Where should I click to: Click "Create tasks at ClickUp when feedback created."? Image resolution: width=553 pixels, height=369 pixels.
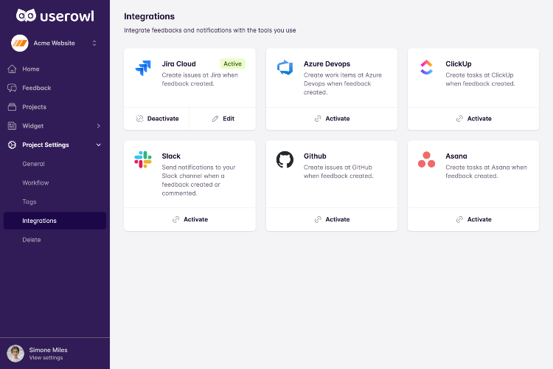480,80
